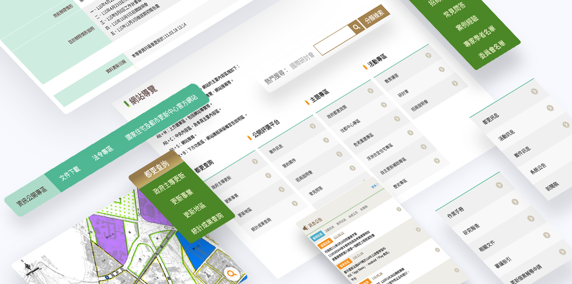Click the chevron on right panel's 案件訊息 row
Image resolution: width=572 pixels, height=284 pixels.
pos(566,124)
